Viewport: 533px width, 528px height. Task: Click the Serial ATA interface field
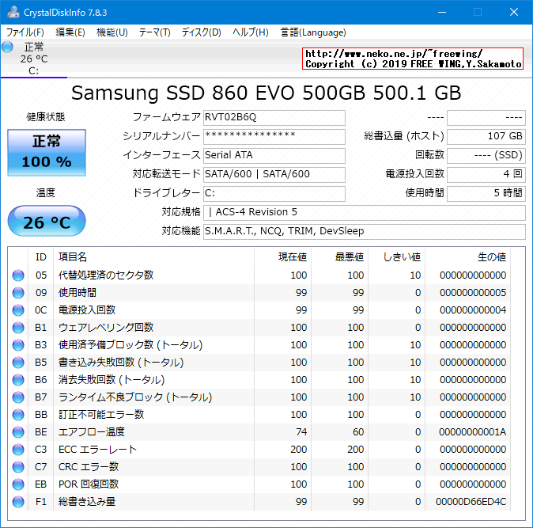click(274, 155)
